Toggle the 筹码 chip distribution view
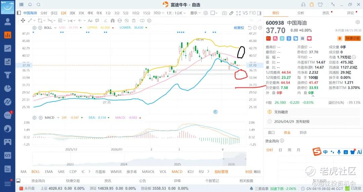This screenshot has width=363, height=192. [257, 172]
